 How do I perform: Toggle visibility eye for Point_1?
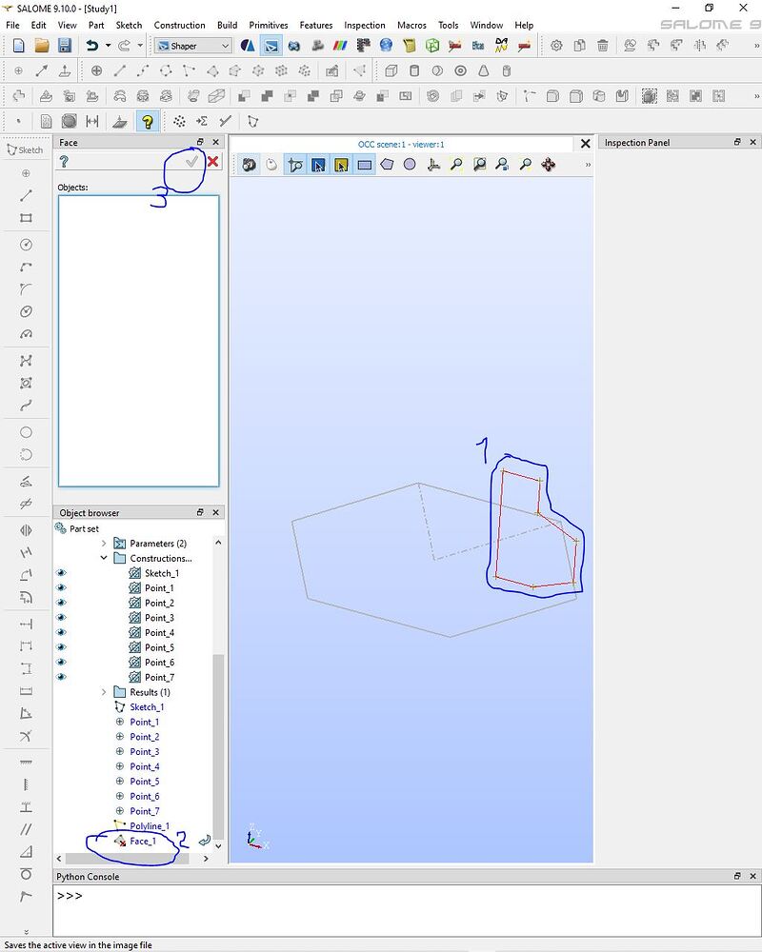point(61,587)
